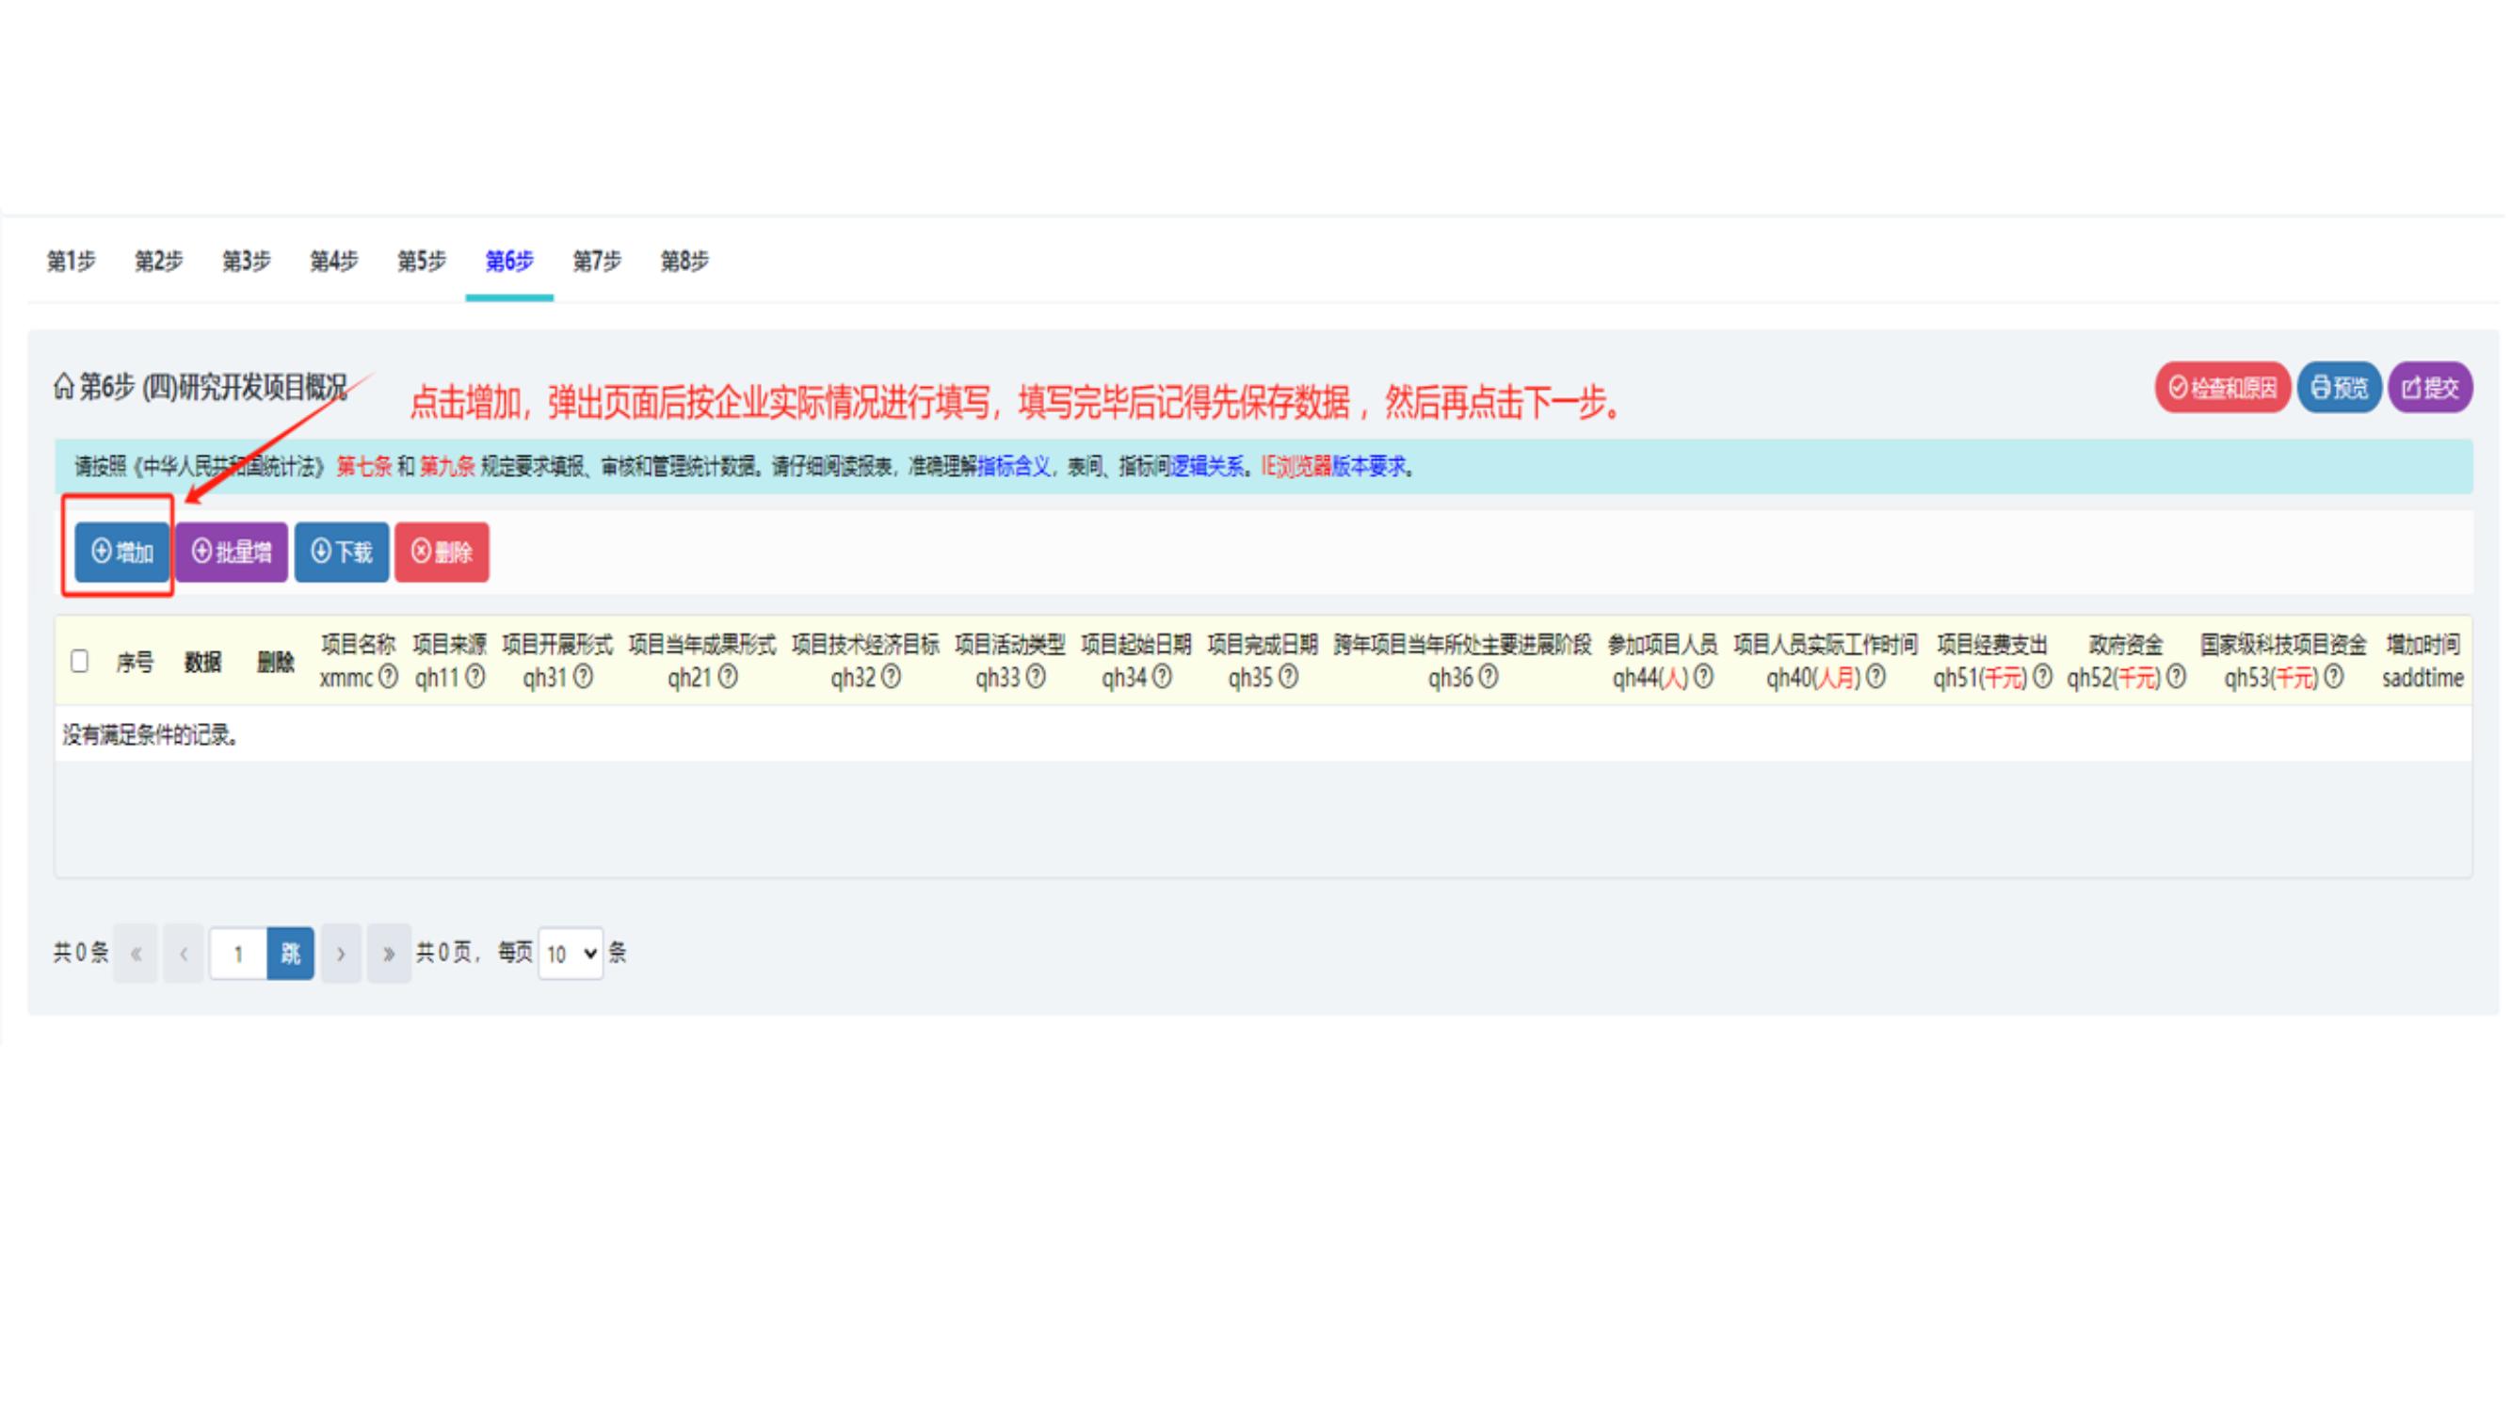Viewport: 2511px width, 1412px height.
Task: Click help icon next to xmmc column
Action: tap(388, 677)
